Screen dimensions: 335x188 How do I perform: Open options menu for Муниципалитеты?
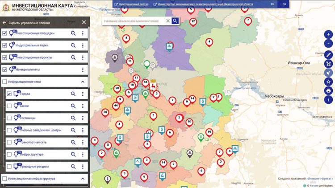[83, 69]
